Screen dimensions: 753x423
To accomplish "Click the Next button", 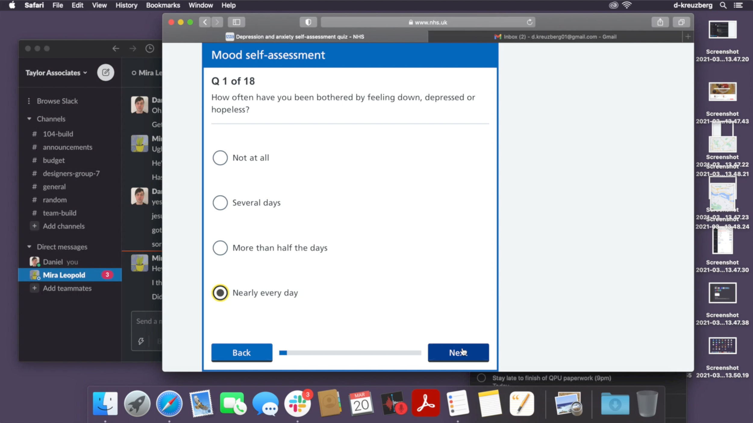I will pos(458,353).
